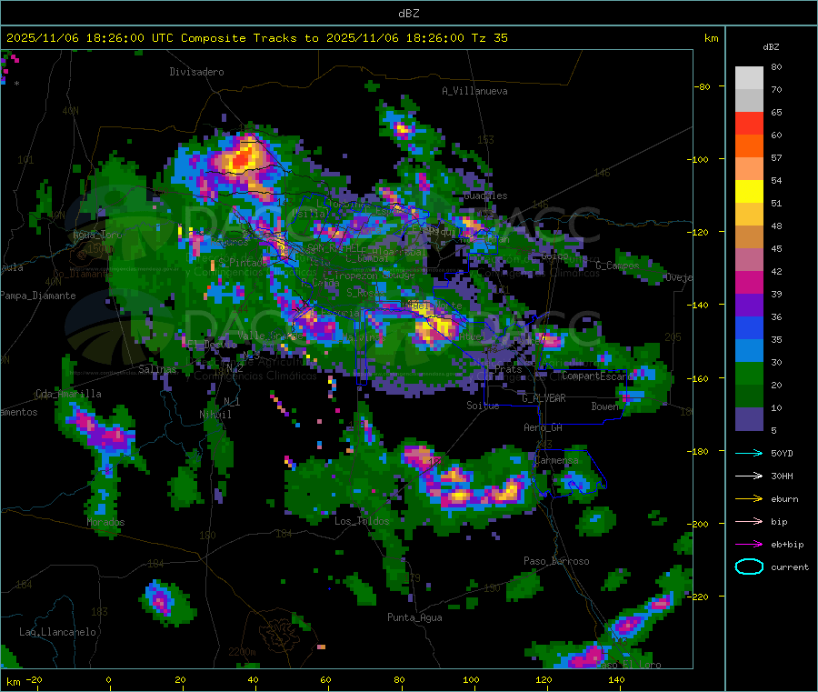818x692 pixels.
Task: Select the slate purple 5-10 dBZ swatch
Action: coord(749,419)
